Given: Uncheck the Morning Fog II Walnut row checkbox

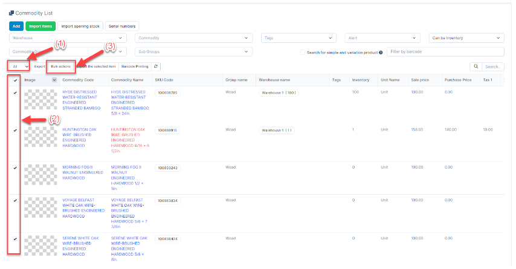Looking at the screenshot, I should [15, 167].
